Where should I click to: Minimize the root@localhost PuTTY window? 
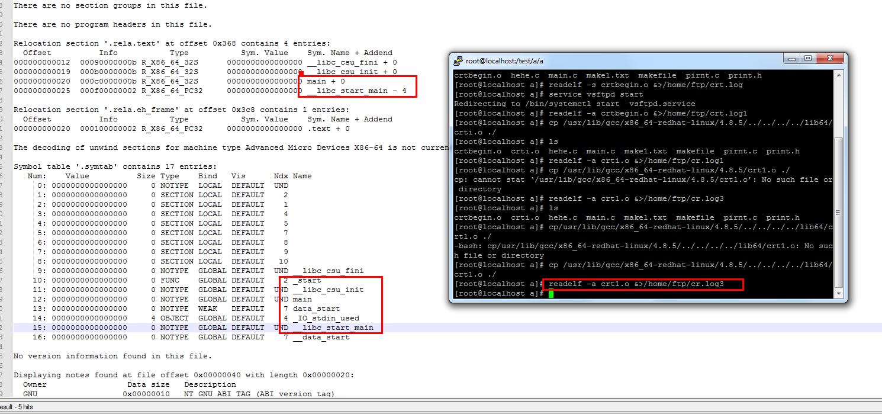792,58
